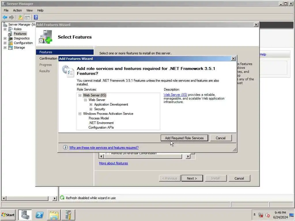This screenshot has width=295, height=221.
Task: Open the More about features link
Action: [114, 163]
